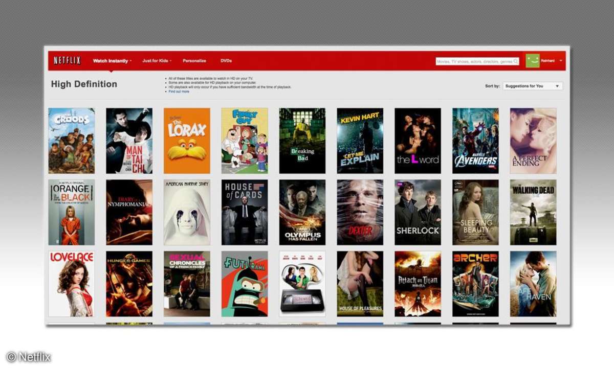Open the Sort by Suggestions for You dropdown
The height and width of the screenshot is (368, 614).
pyautogui.click(x=533, y=86)
